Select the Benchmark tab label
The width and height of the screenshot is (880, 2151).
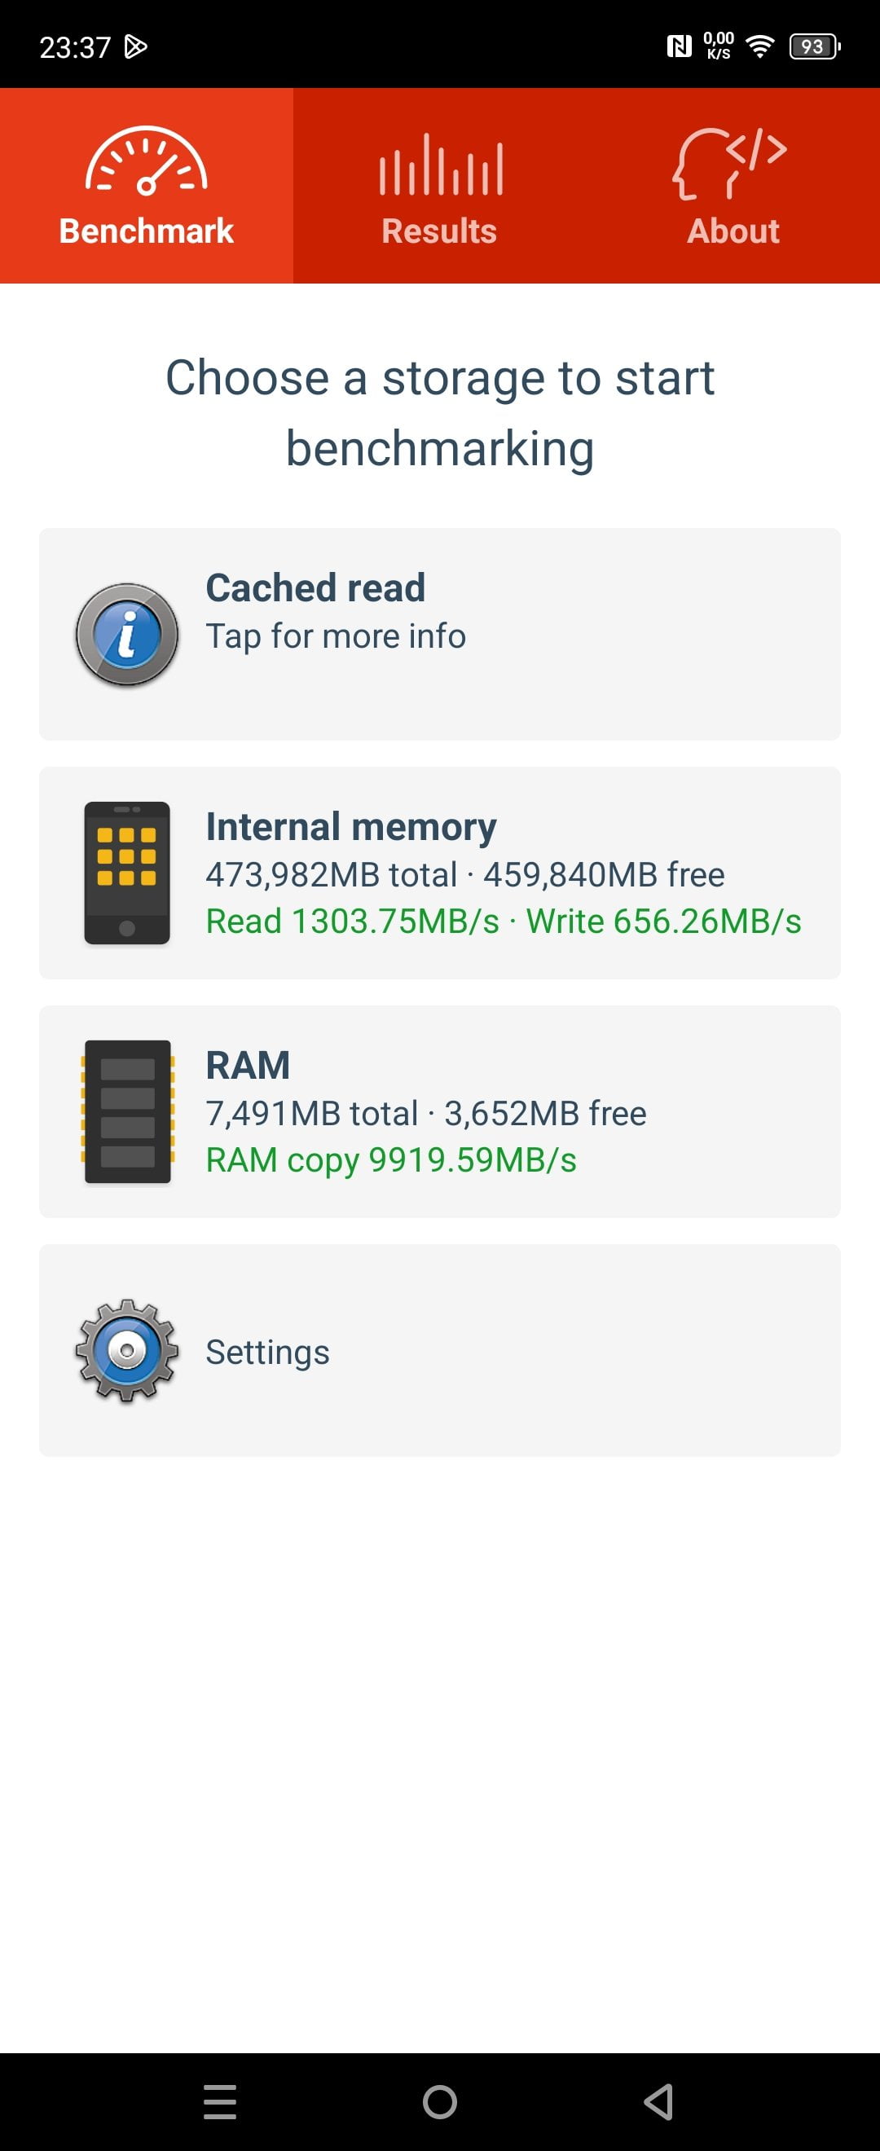(146, 231)
